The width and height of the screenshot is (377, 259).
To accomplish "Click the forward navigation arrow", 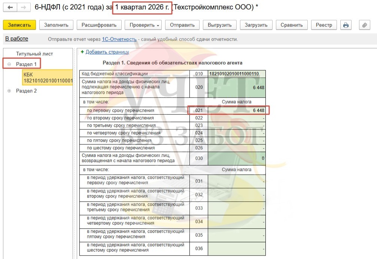I will tap(24, 7).
